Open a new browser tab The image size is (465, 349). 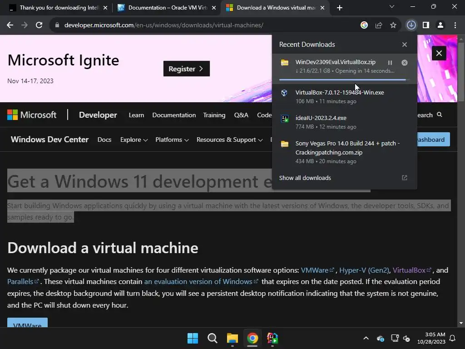pos(340,8)
